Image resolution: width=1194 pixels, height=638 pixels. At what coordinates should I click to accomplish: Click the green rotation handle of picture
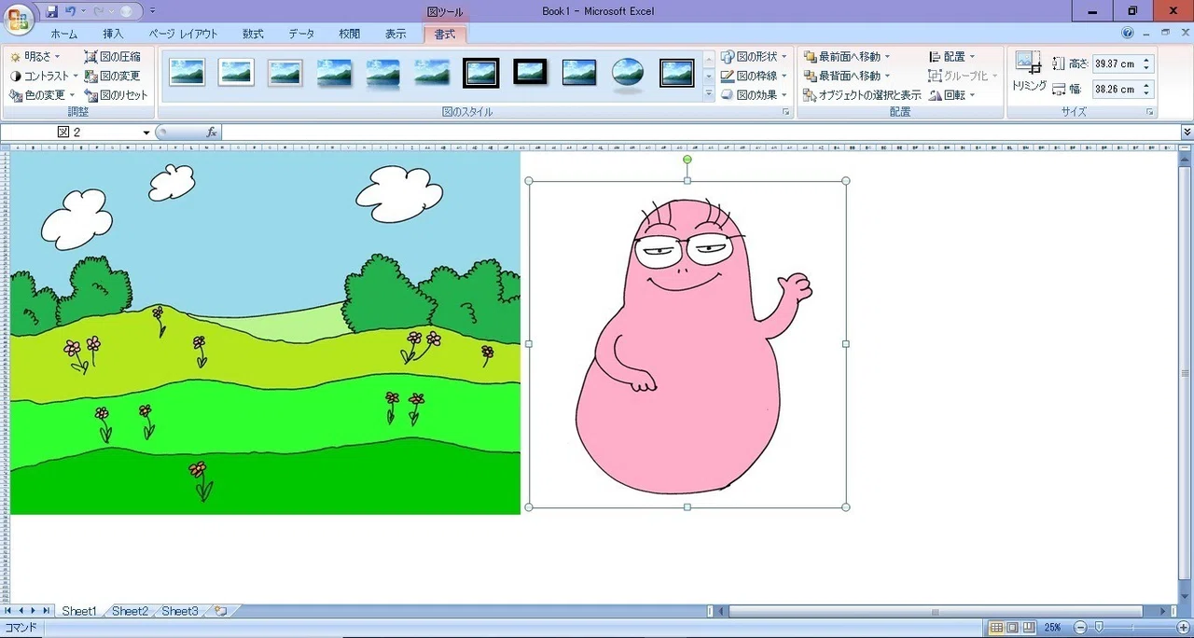click(687, 159)
